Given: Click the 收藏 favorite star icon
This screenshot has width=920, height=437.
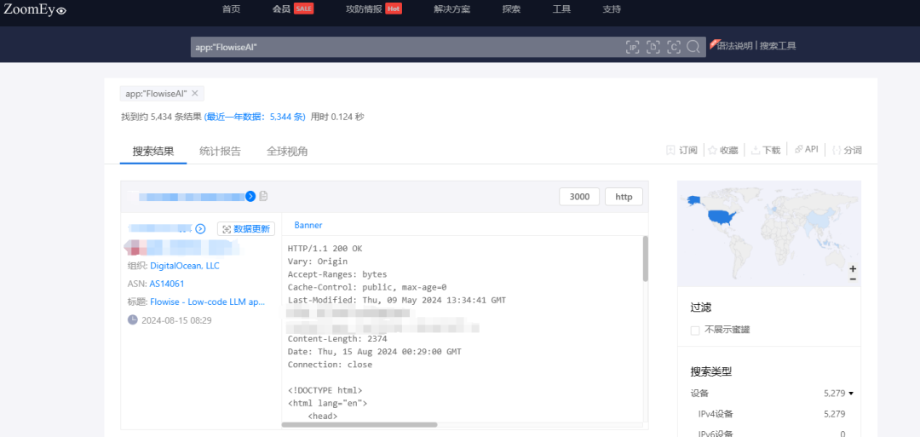Looking at the screenshot, I should 712,150.
